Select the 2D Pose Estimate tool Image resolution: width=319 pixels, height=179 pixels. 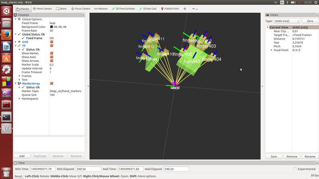point(124,8)
